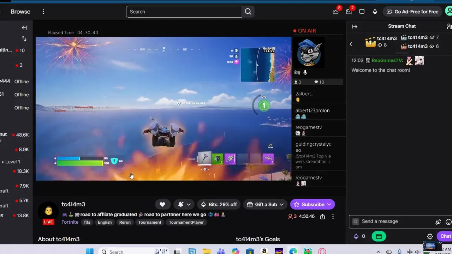452x254 pixels.
Task: Toggle the microphone icon under avatar
Action: (305, 73)
